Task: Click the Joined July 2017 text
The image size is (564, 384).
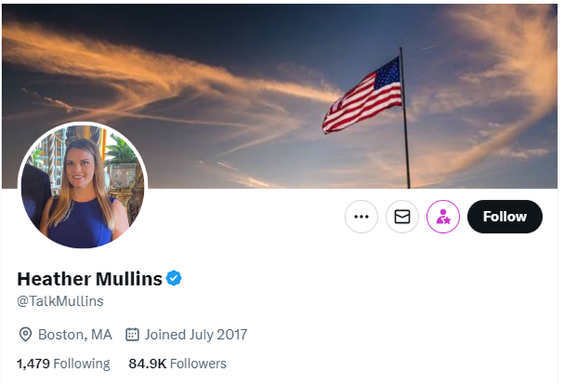Action: (x=196, y=334)
